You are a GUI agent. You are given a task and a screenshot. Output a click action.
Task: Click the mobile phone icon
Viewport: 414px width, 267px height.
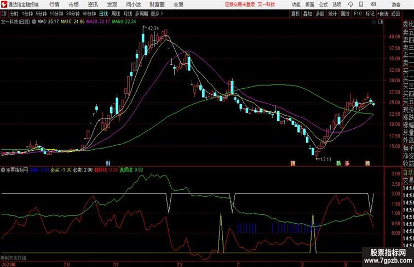tap(361, 4)
